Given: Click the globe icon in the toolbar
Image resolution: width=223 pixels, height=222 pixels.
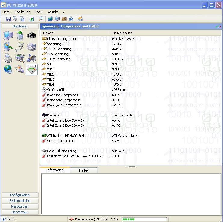Looking at the screenshot, I should click(x=50, y=19).
